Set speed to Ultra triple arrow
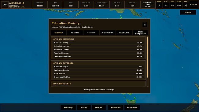Screen dimensions: 199x112 [x=179, y=5]
